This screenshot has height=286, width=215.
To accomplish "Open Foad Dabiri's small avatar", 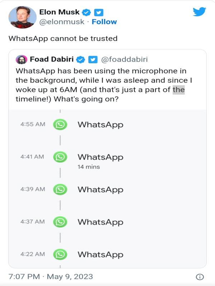I will [x=21, y=59].
